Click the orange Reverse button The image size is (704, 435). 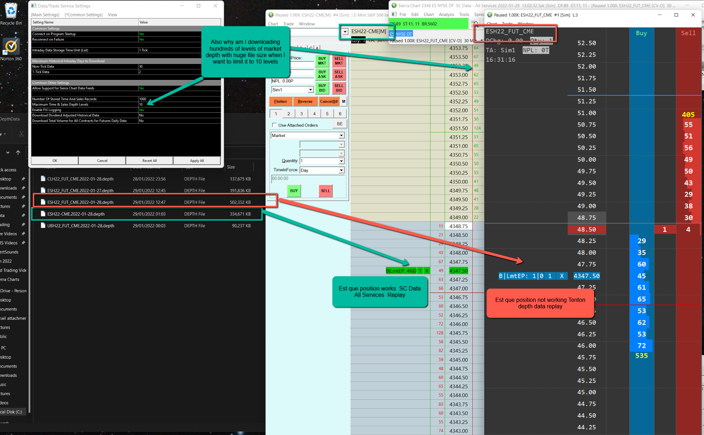click(305, 101)
